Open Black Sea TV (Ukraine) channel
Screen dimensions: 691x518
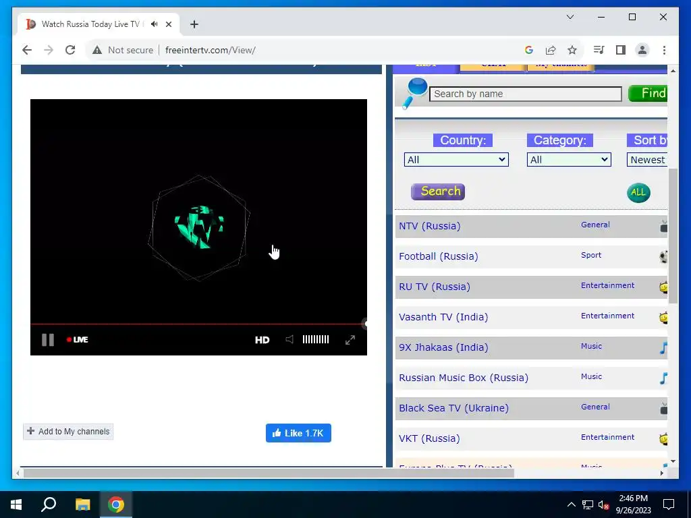tap(453, 408)
